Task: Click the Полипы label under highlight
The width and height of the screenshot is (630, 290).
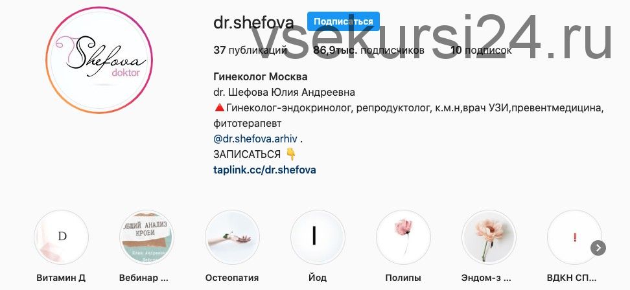Action: [x=403, y=278]
